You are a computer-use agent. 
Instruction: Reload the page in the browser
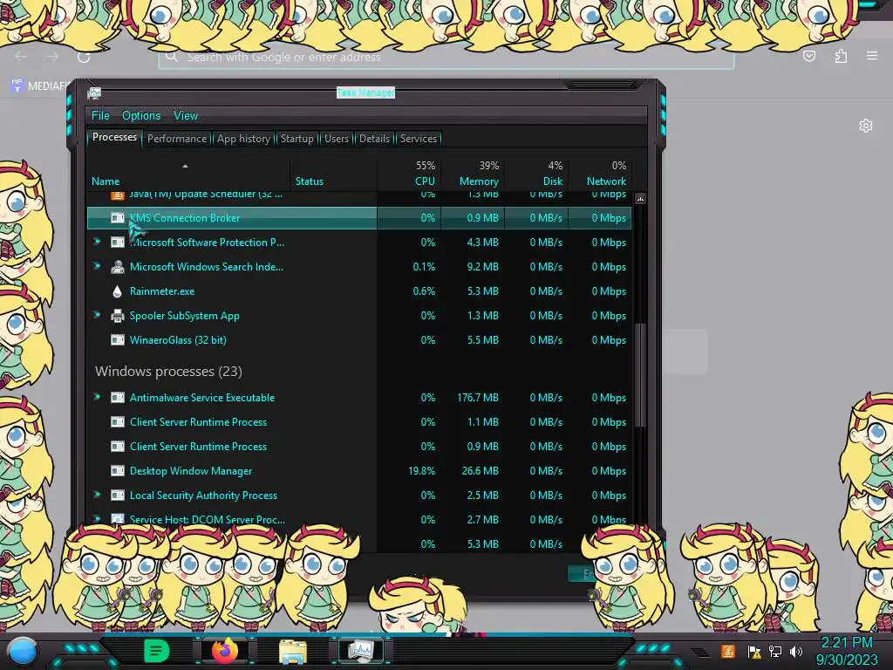click(84, 57)
